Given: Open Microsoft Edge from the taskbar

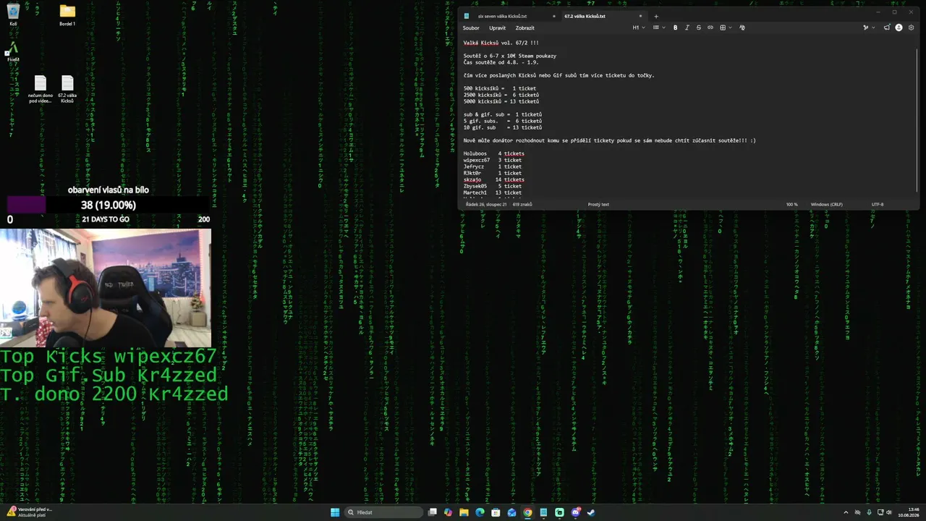Looking at the screenshot, I should (480, 512).
